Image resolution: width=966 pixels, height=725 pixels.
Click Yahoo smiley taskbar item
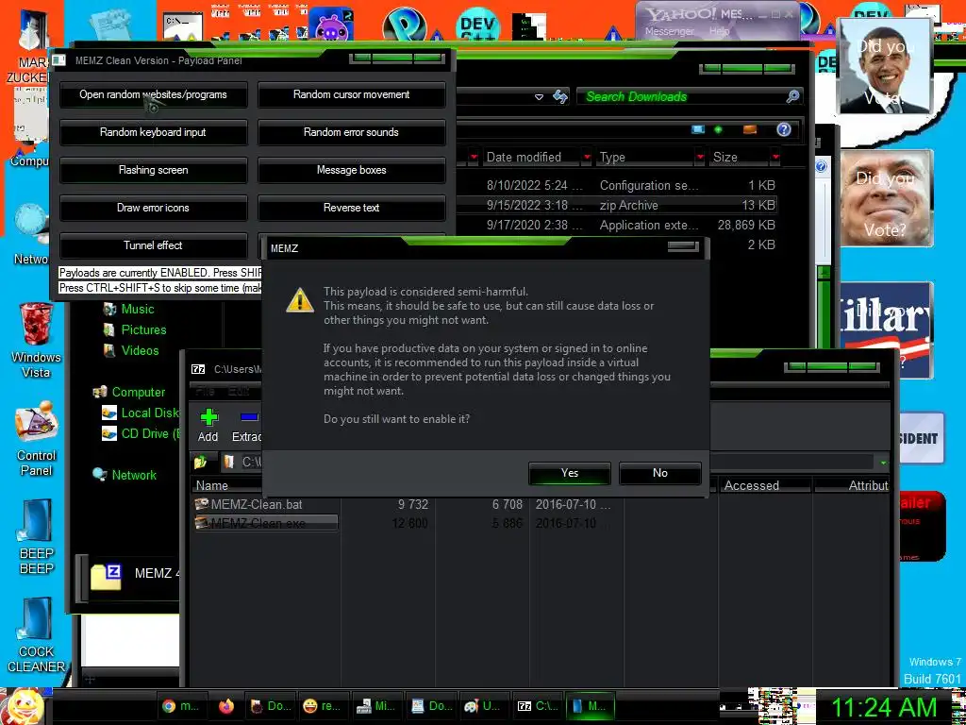[x=324, y=706]
